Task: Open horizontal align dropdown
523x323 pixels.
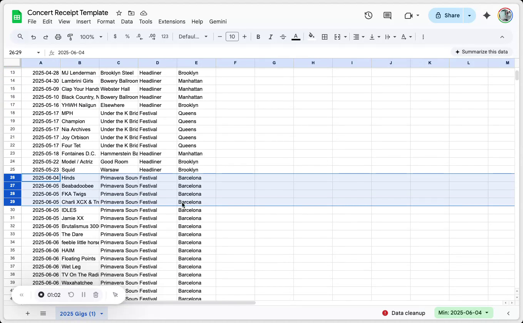Action: pos(359,37)
